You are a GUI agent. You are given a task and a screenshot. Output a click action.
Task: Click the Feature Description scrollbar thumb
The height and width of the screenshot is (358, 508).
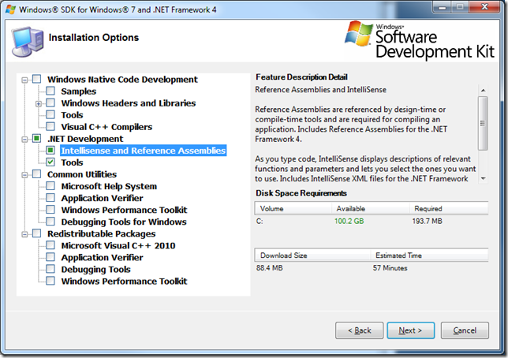click(x=483, y=123)
